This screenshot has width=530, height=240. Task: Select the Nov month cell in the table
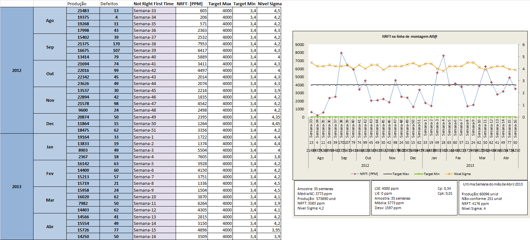pyautogui.click(x=50, y=100)
